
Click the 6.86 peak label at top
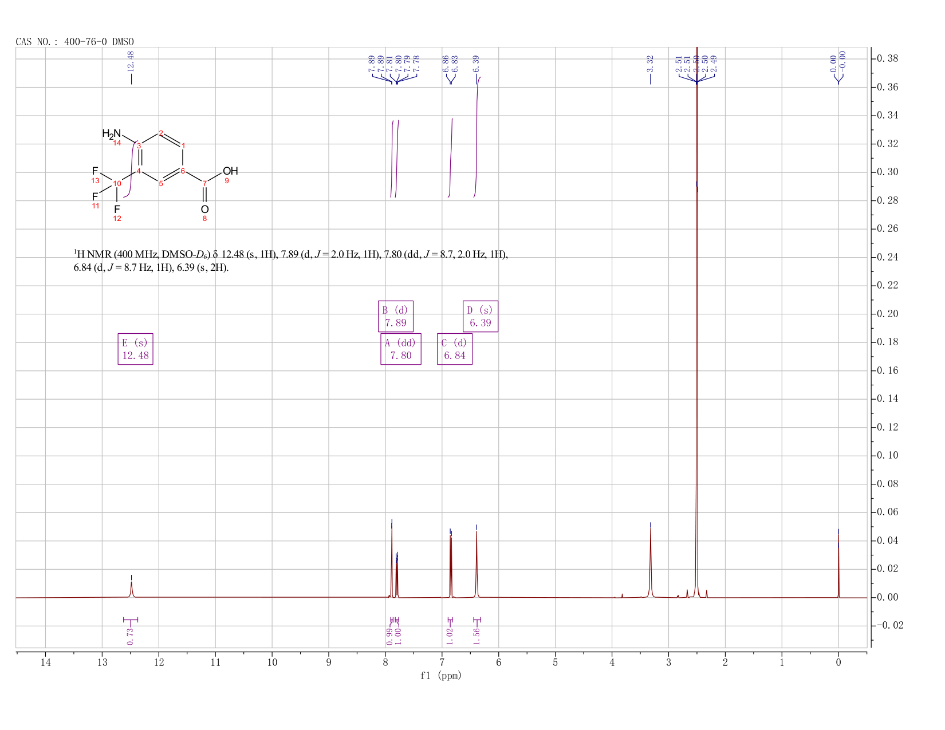click(446, 64)
